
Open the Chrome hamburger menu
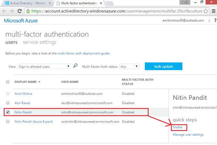214,11
